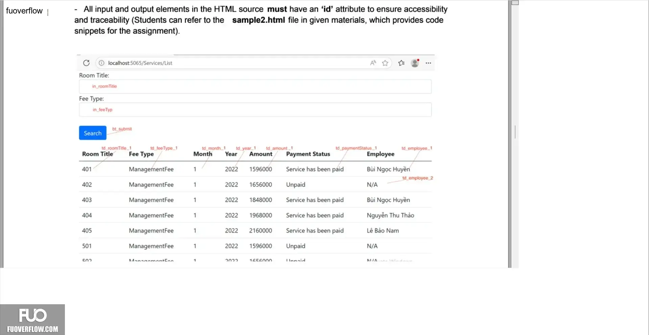Reload the localhost page in the browser
The height and width of the screenshot is (335, 649).
pyautogui.click(x=86, y=63)
